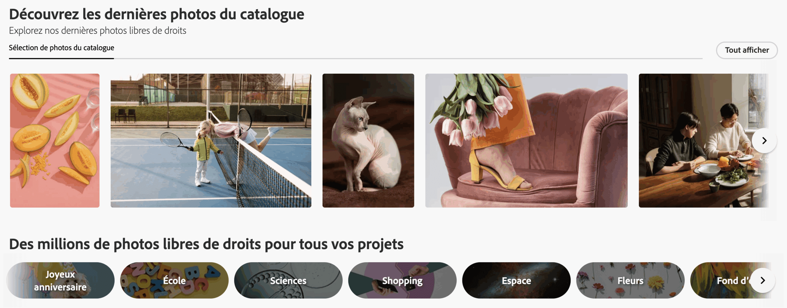Click the Explorez nos dernières photos subtitle
Image resolution: width=787 pixels, height=308 pixels.
pyautogui.click(x=97, y=31)
